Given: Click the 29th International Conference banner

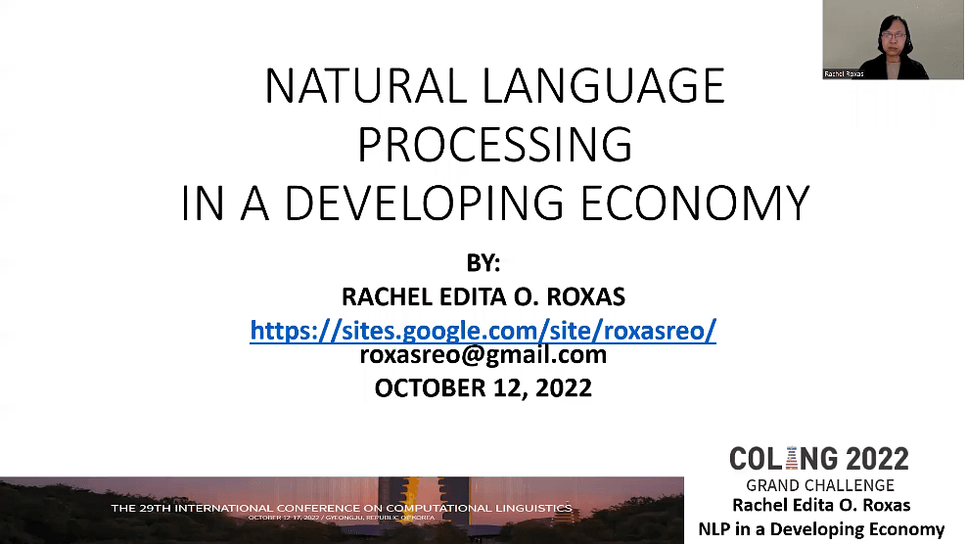Looking at the screenshot, I should [x=342, y=510].
